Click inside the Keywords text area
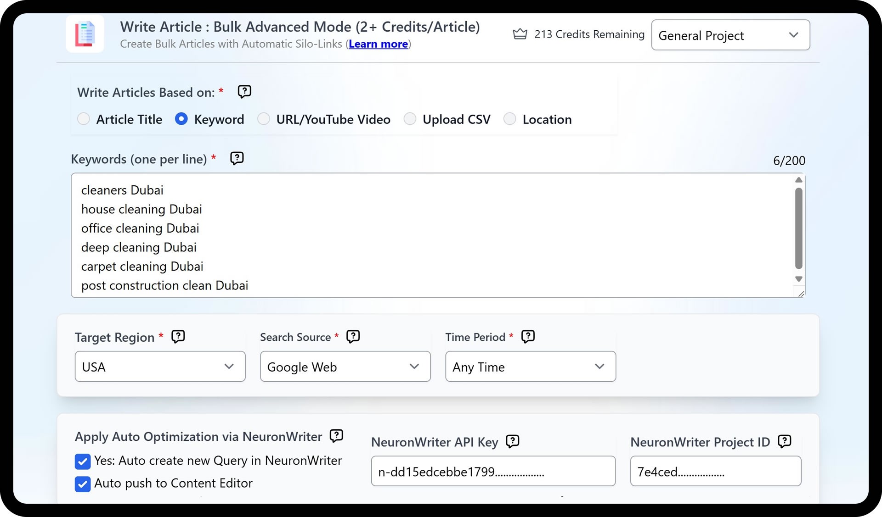Image resolution: width=882 pixels, height=517 pixels. click(x=438, y=235)
